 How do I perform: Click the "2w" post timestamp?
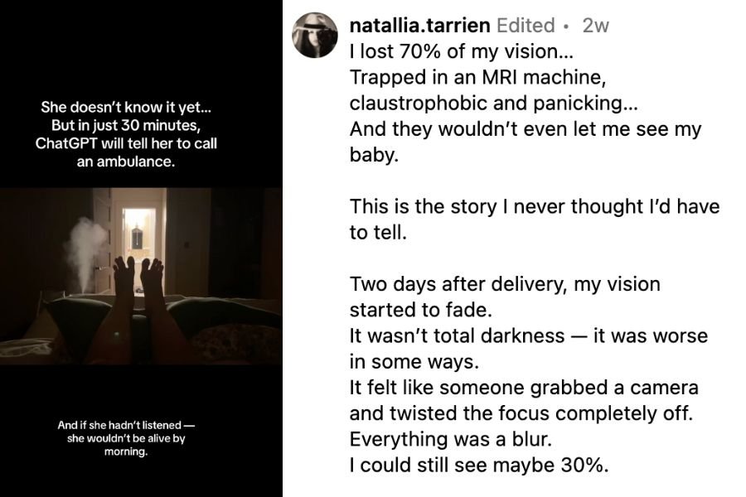[x=595, y=26]
